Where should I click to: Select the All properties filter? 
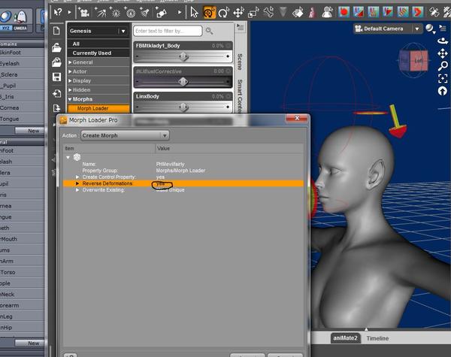98,44
